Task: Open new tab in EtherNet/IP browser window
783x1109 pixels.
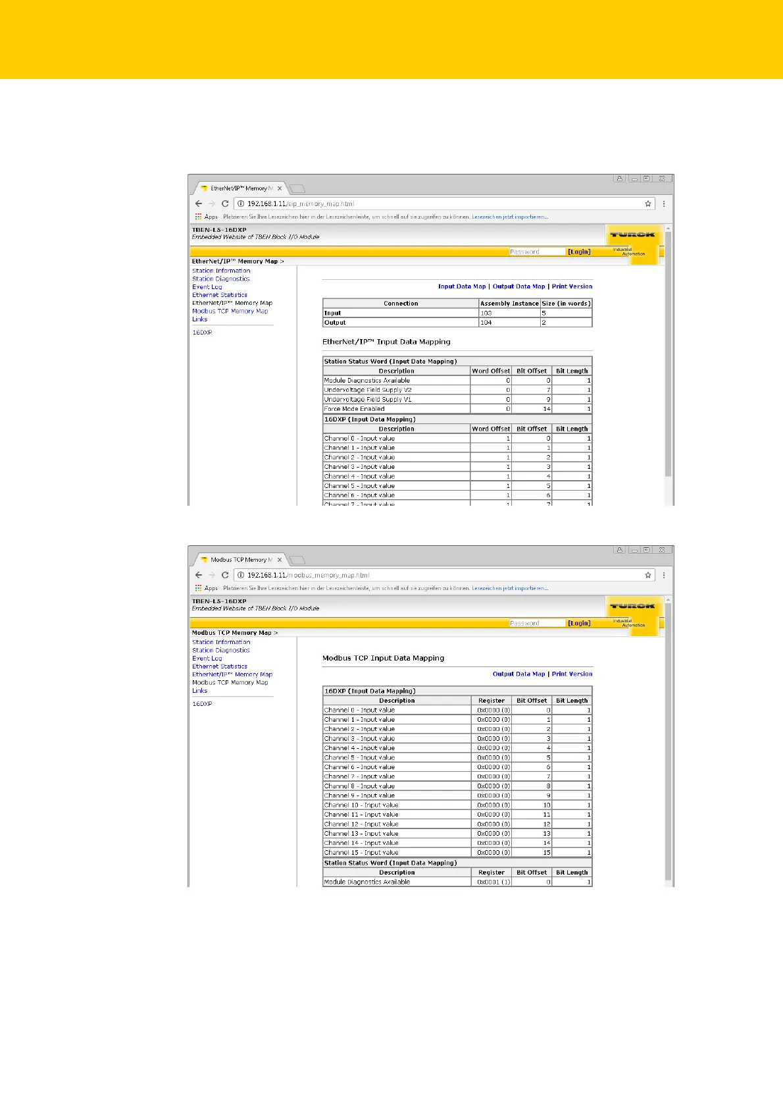Action: pos(297,188)
